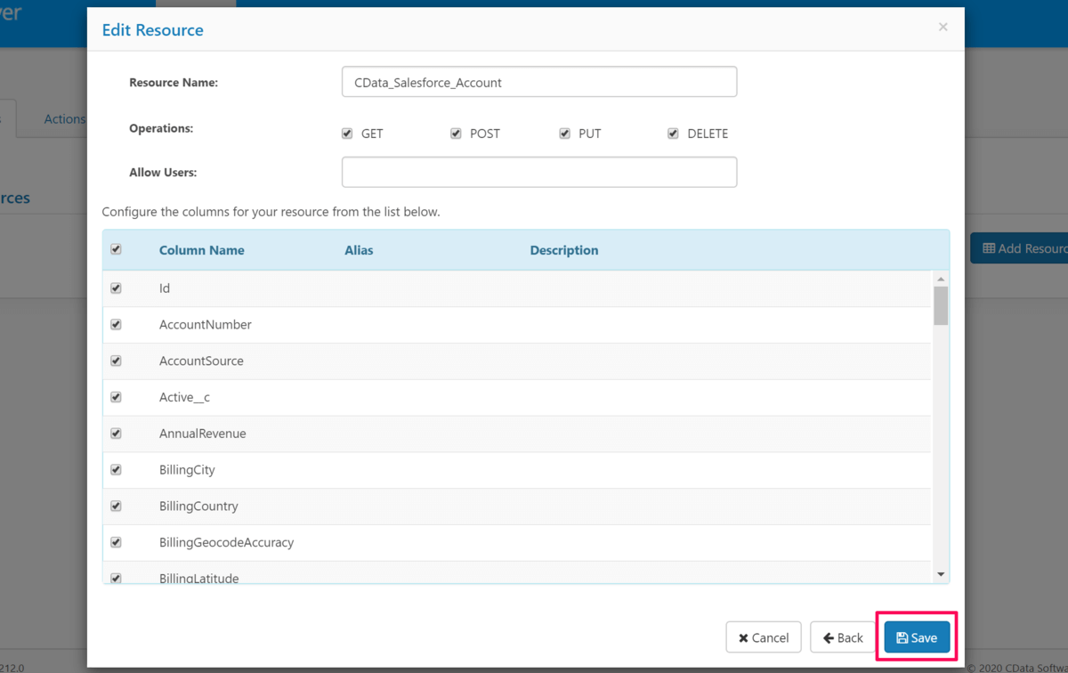Select the Active__c row text
Image resolution: width=1068 pixels, height=673 pixels.
(184, 397)
